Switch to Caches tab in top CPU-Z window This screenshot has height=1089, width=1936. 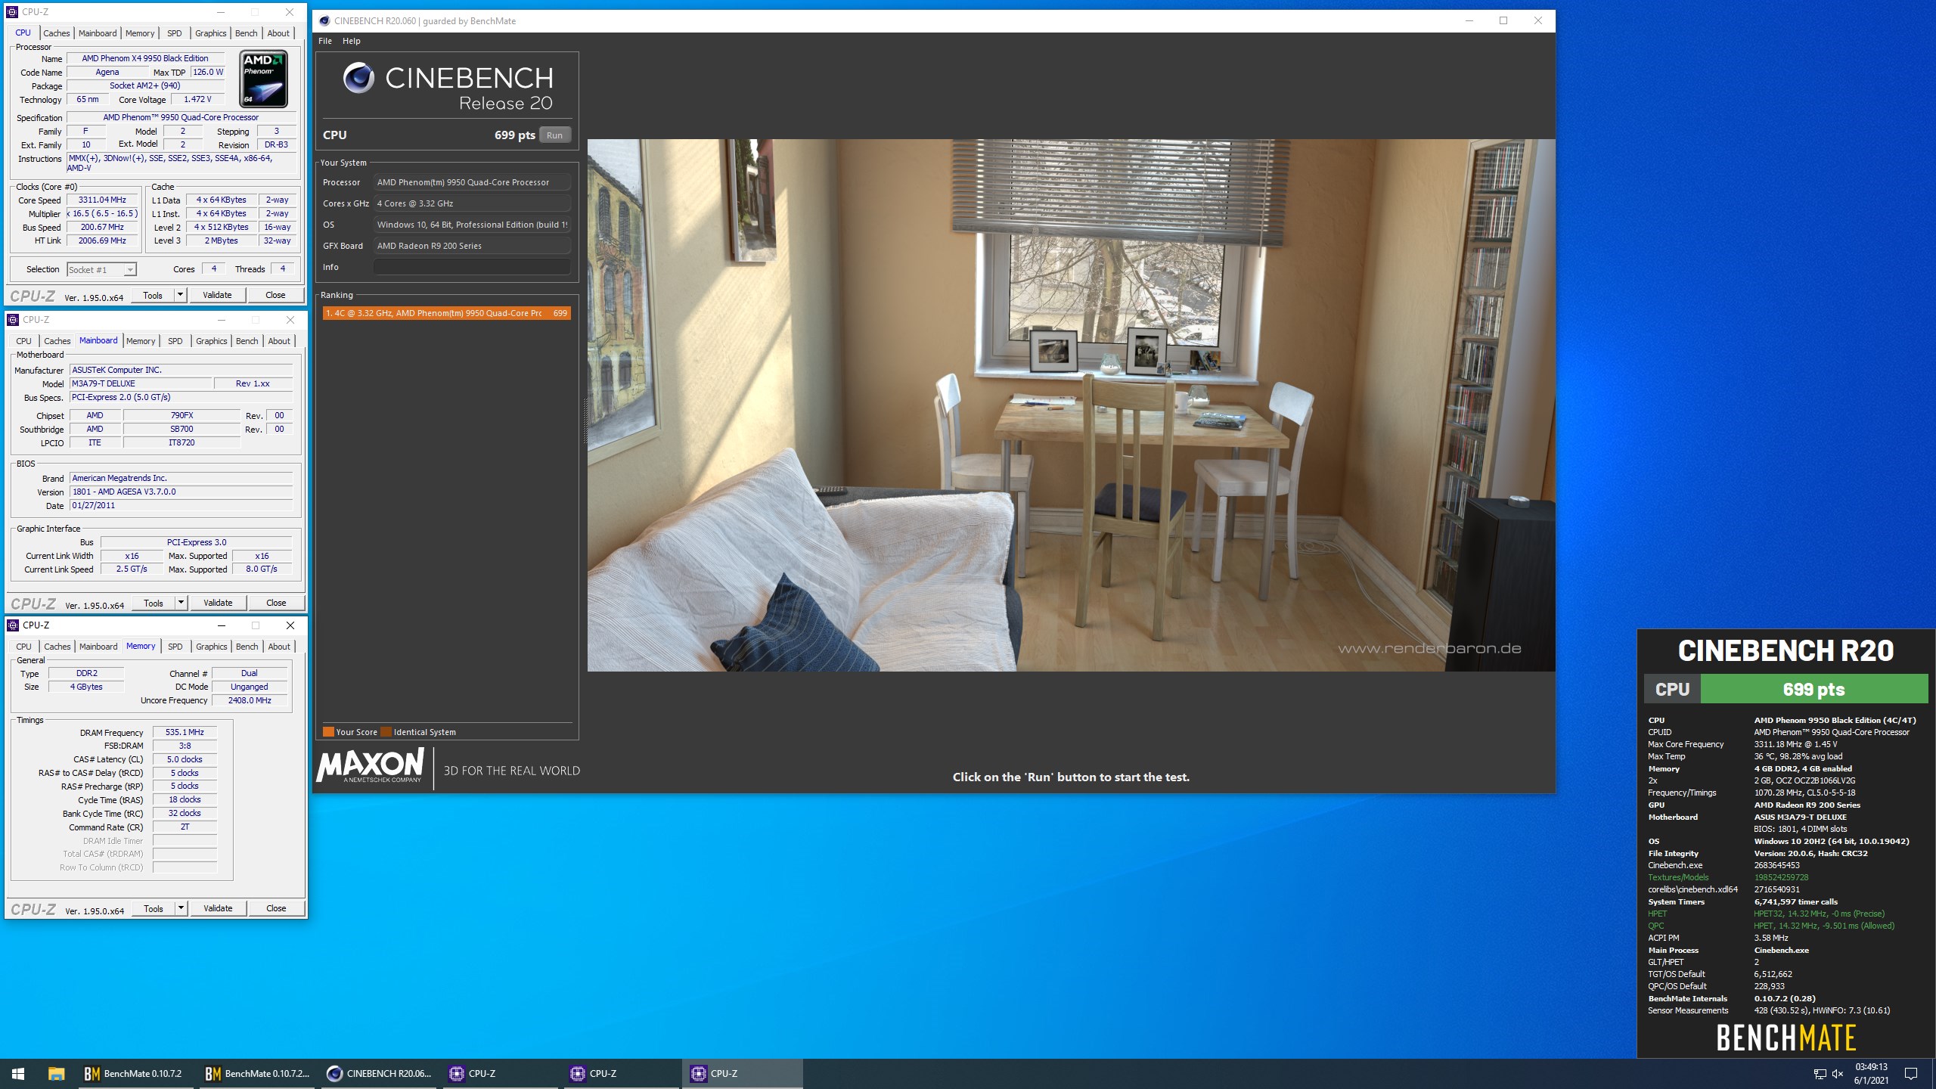(57, 33)
